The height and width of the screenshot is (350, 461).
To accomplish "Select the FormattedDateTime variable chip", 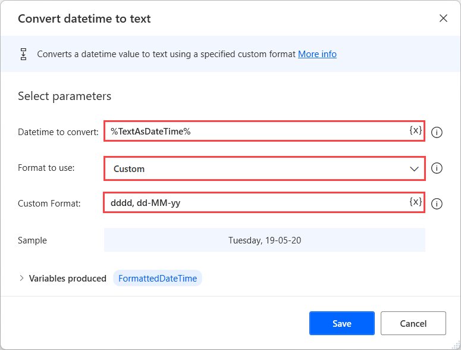I will (x=158, y=278).
